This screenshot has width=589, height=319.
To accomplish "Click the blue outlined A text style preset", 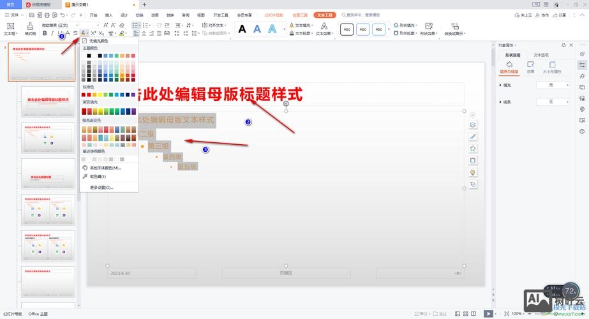I will click(x=272, y=29).
